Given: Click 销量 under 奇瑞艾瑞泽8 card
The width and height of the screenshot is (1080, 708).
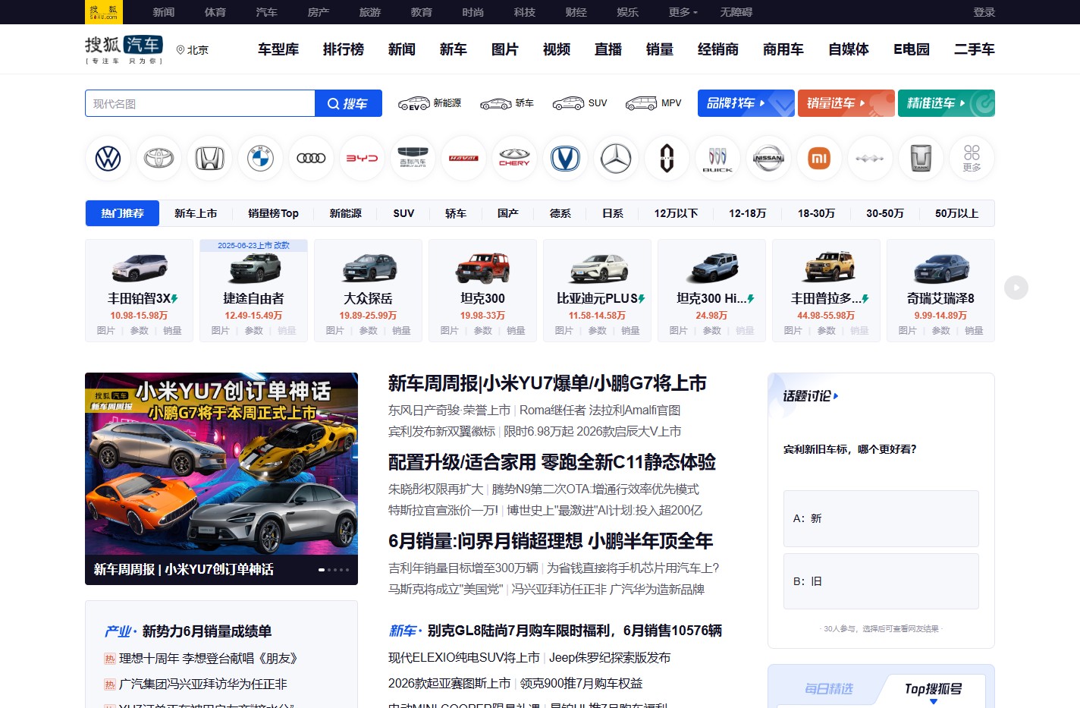Looking at the screenshot, I should point(974,331).
